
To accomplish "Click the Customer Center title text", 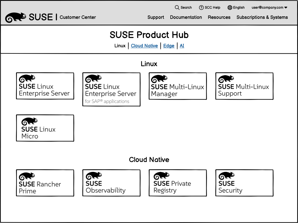I will tap(78, 17).
